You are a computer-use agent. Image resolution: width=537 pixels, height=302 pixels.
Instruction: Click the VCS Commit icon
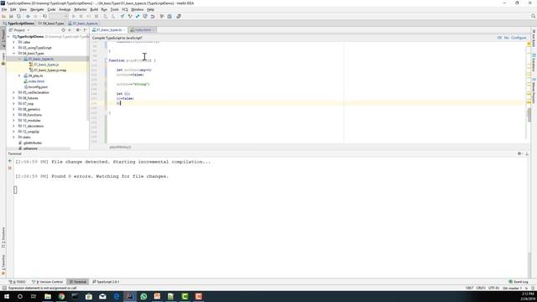(x=130, y=17)
